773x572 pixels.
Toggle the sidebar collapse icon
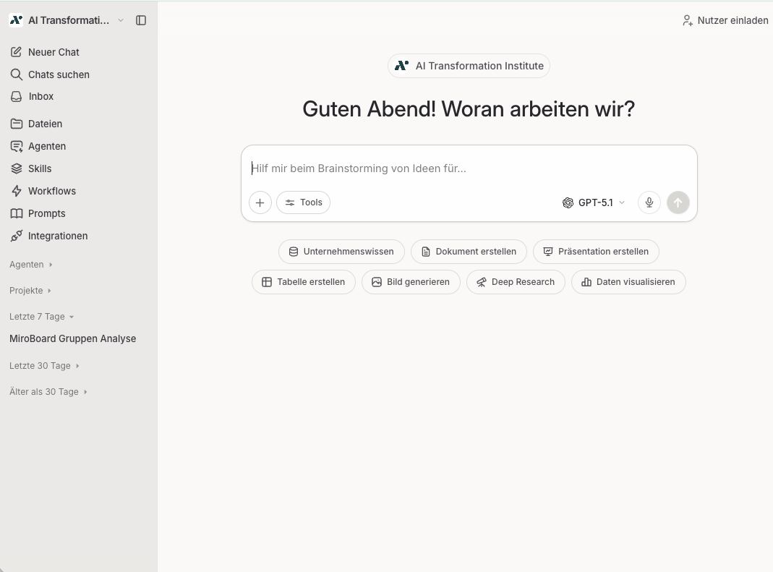tap(141, 20)
